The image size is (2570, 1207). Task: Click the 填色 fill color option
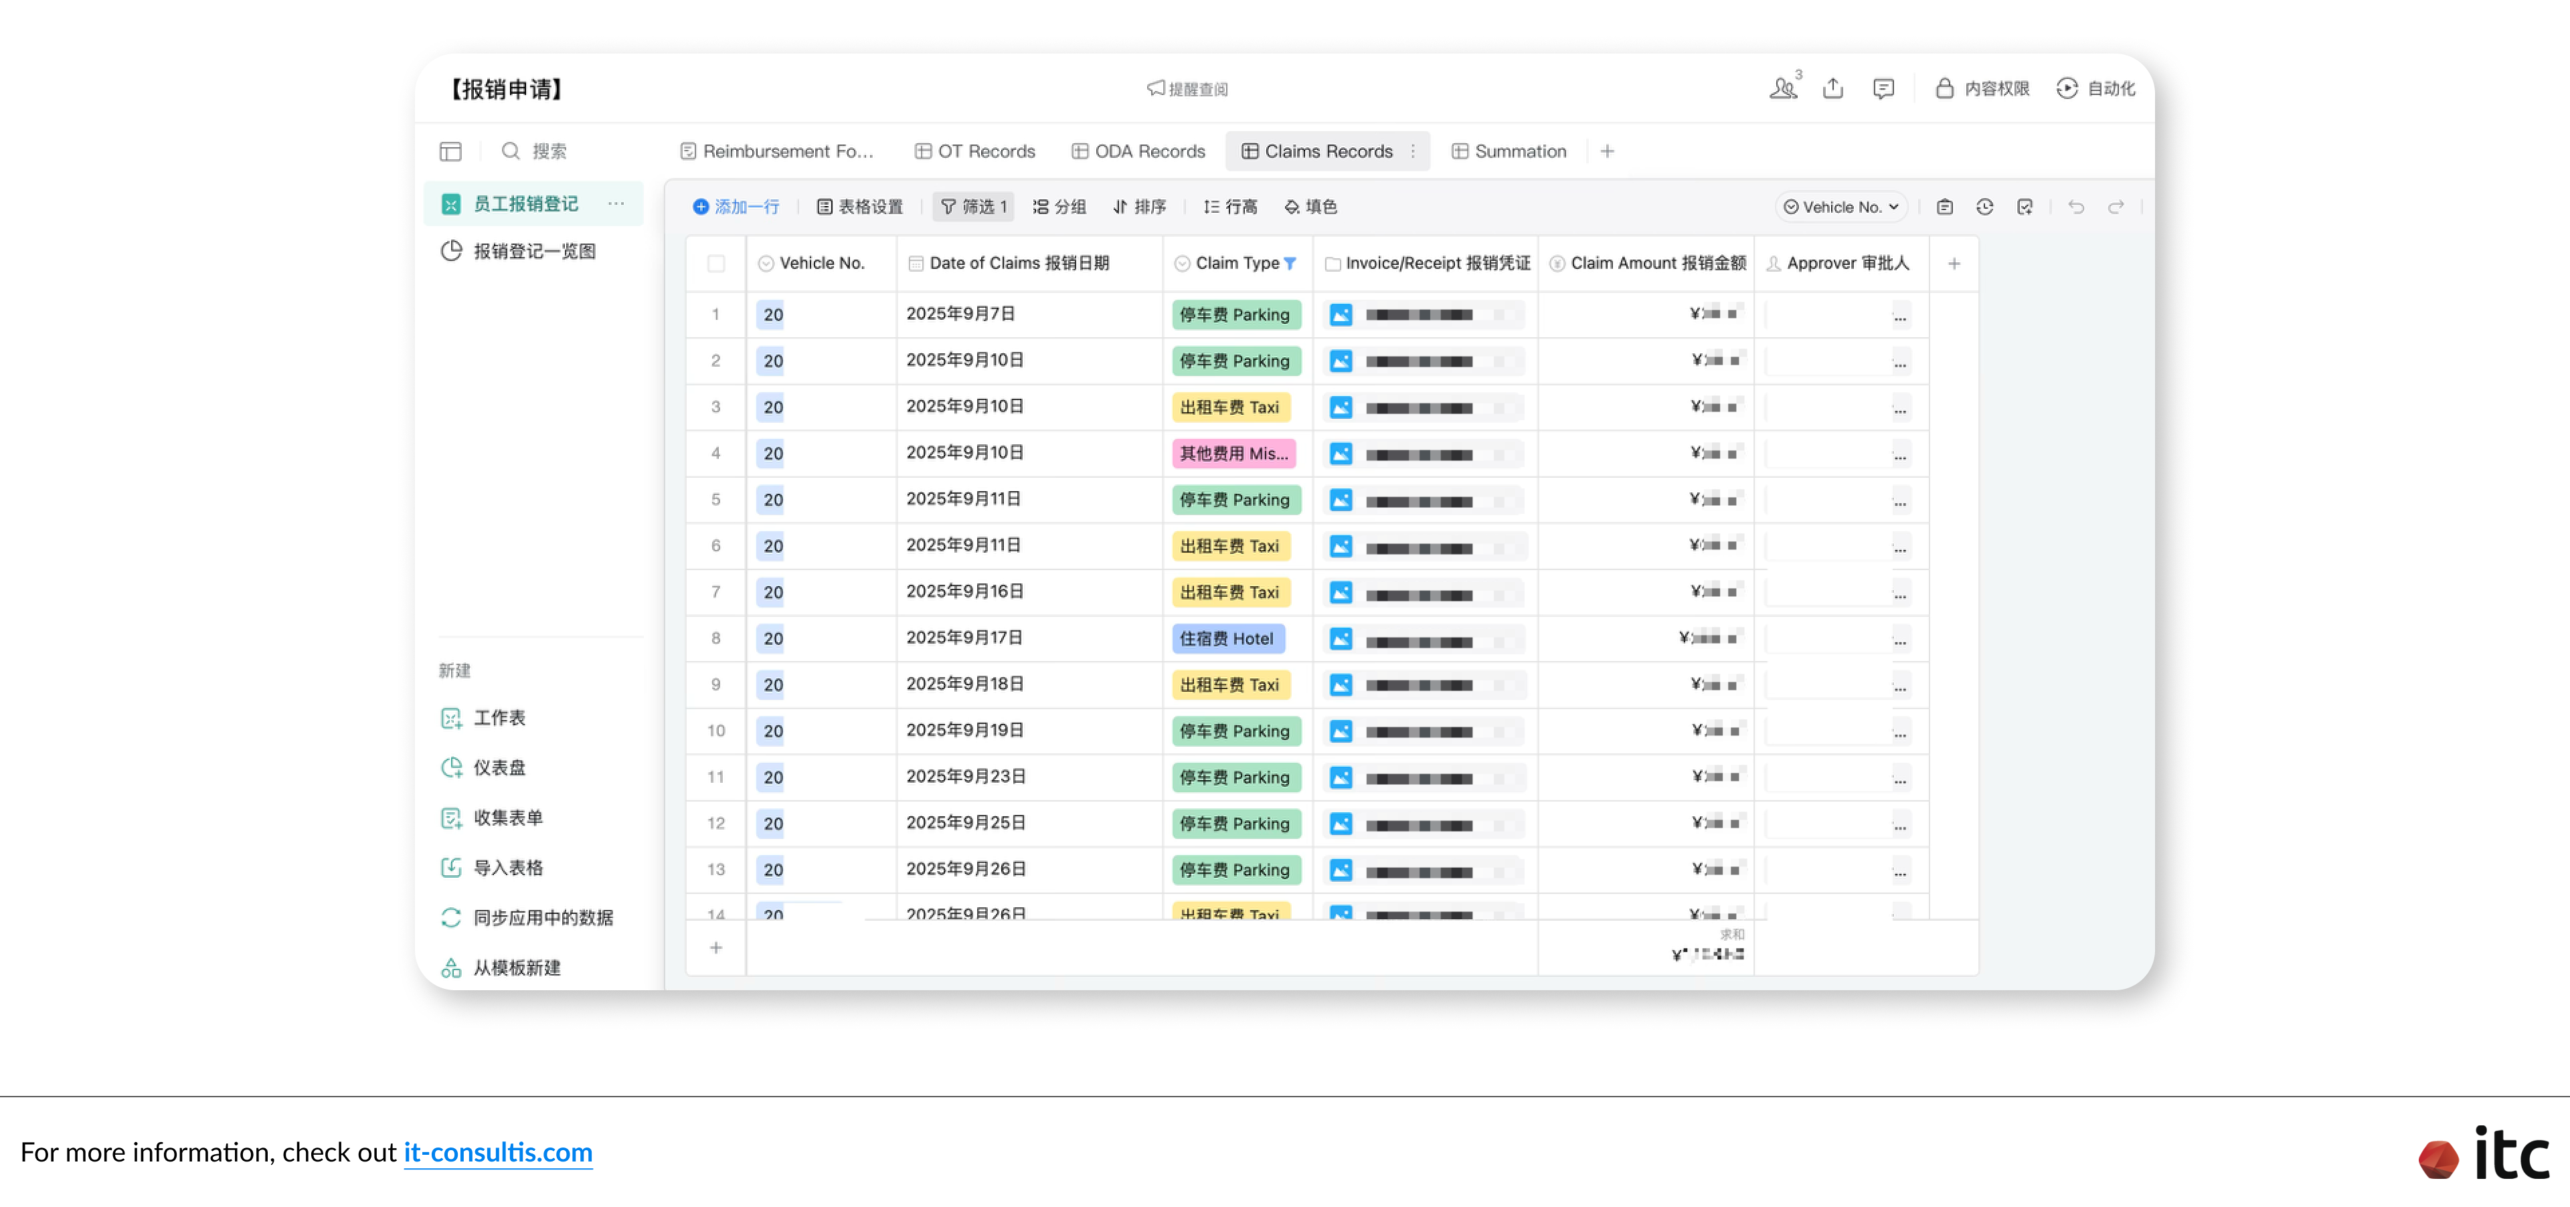click(x=1312, y=207)
